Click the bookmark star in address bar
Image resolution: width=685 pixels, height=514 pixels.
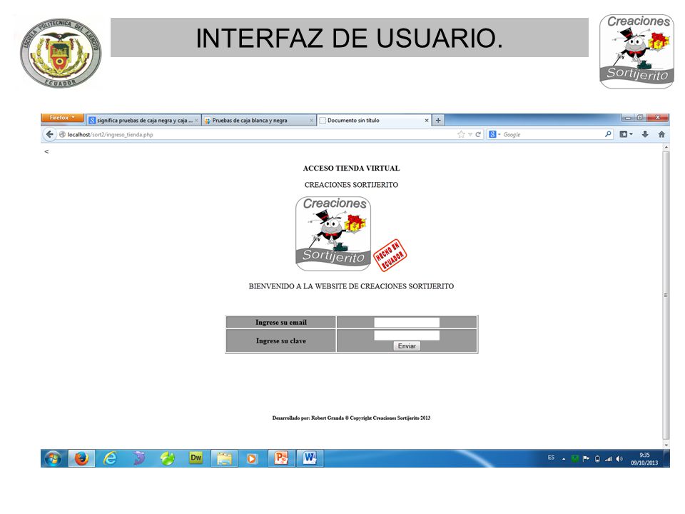(x=461, y=134)
